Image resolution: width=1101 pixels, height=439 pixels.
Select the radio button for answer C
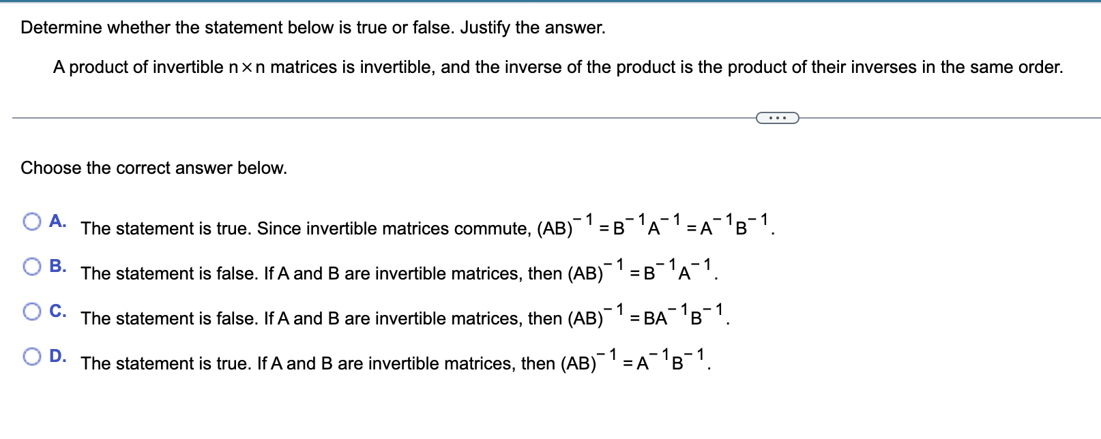point(31,310)
